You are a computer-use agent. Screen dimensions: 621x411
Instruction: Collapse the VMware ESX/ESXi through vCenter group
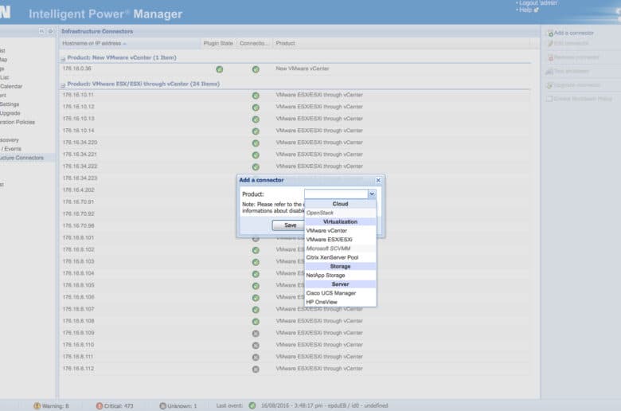coord(63,84)
